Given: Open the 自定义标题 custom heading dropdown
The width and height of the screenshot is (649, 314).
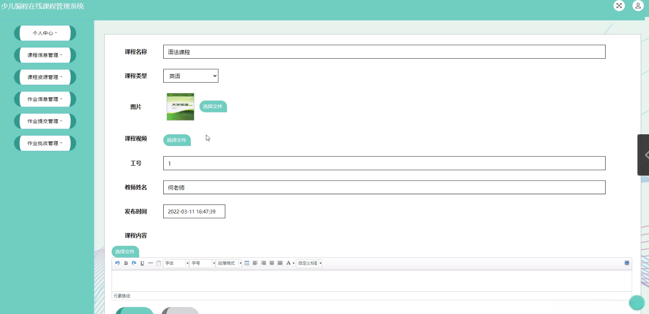Looking at the screenshot, I should (309, 263).
